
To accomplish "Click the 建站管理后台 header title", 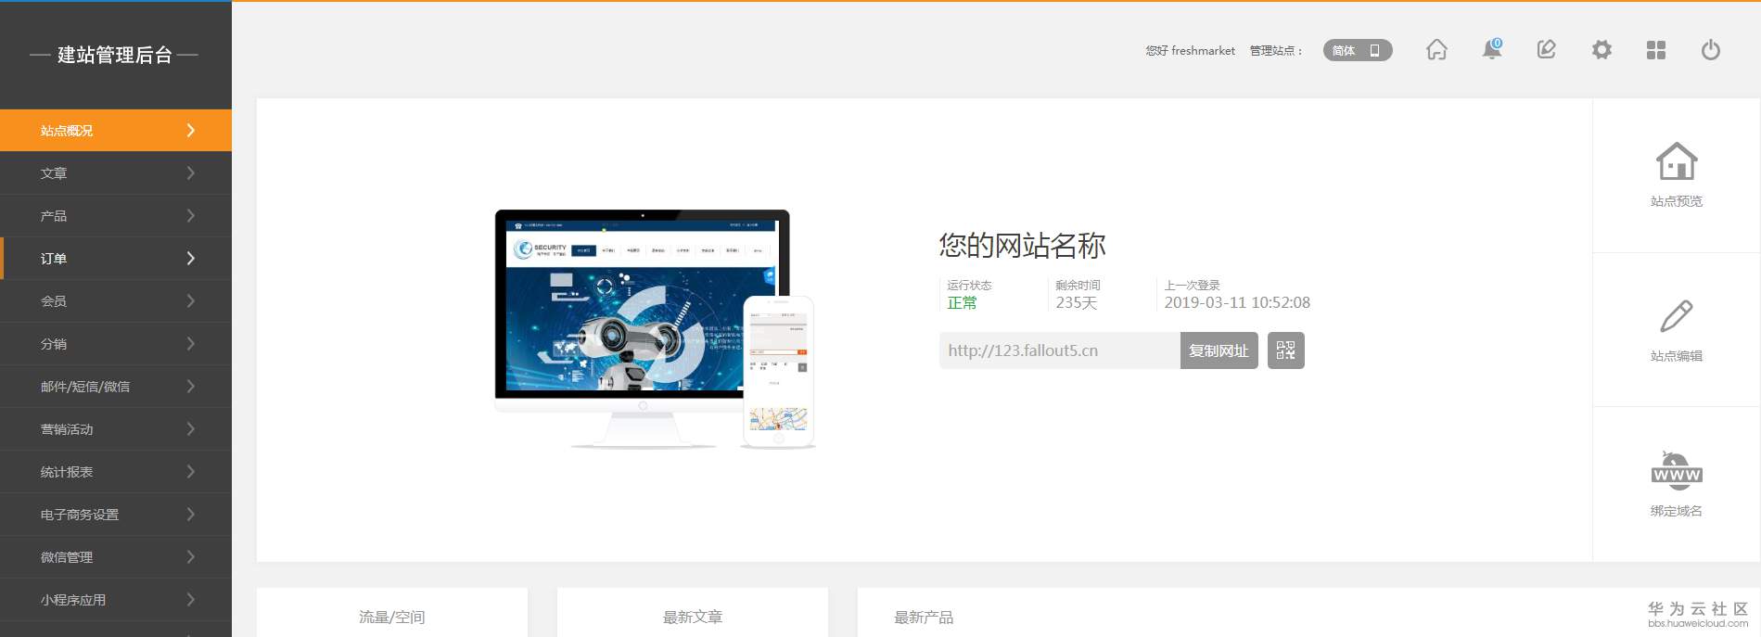I will click(x=115, y=56).
